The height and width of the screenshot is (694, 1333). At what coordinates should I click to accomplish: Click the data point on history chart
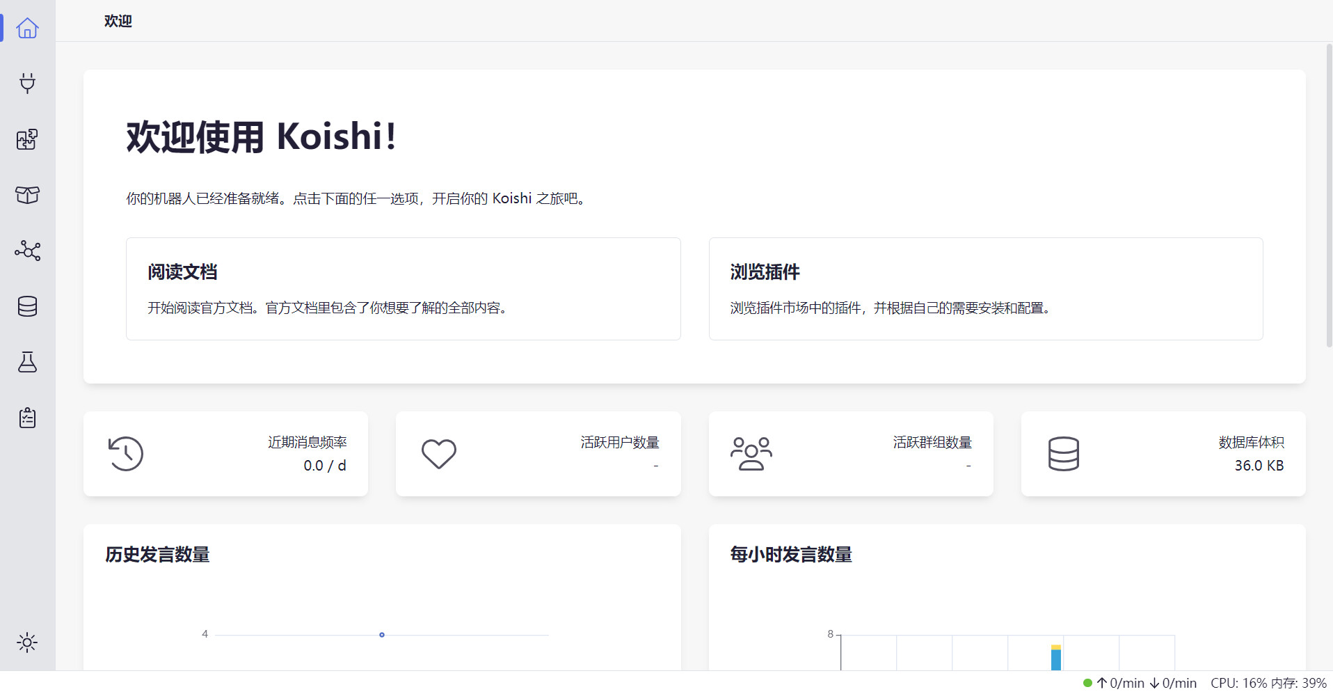tap(382, 635)
